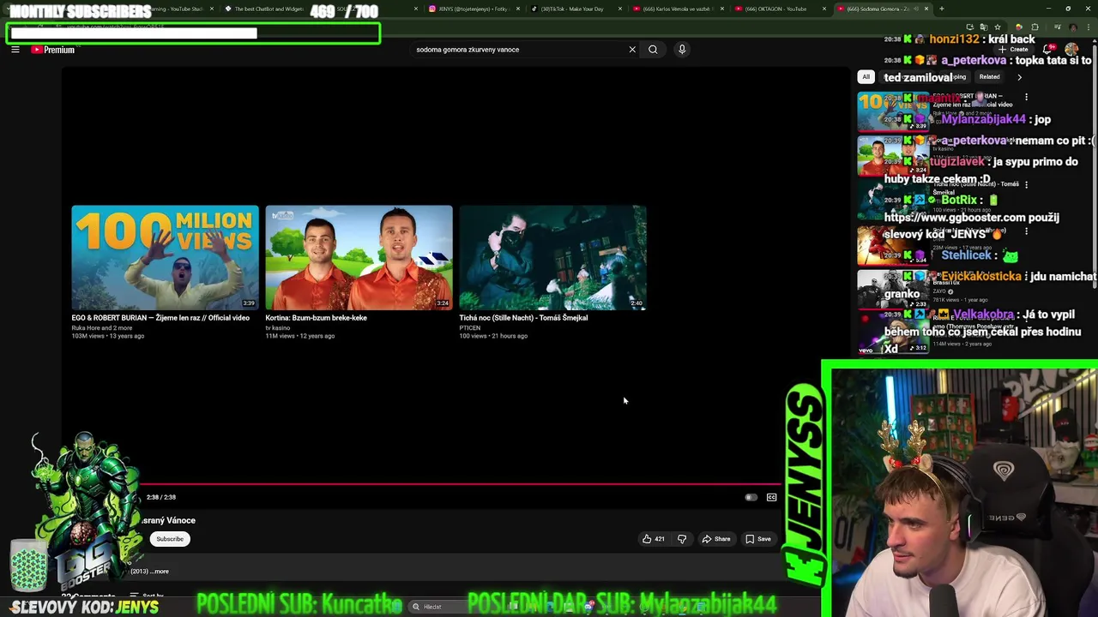Select the Related filter chip

tap(989, 77)
